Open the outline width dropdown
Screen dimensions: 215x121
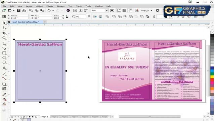tap(171, 16)
